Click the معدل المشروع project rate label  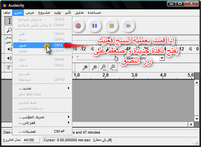click(11, 140)
